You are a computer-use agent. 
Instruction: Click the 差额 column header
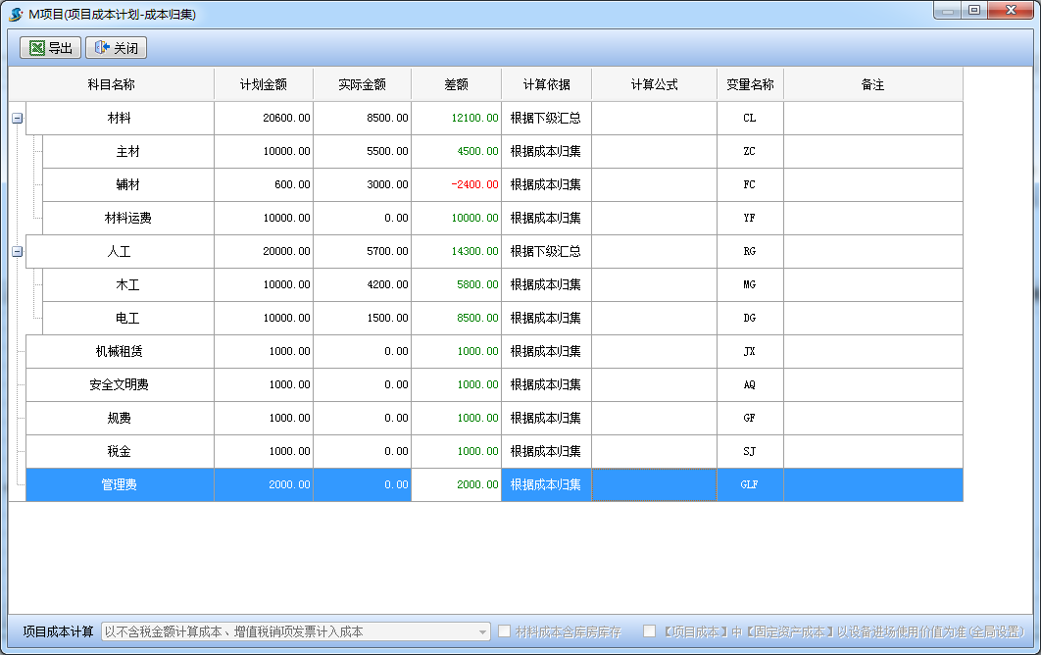[456, 85]
